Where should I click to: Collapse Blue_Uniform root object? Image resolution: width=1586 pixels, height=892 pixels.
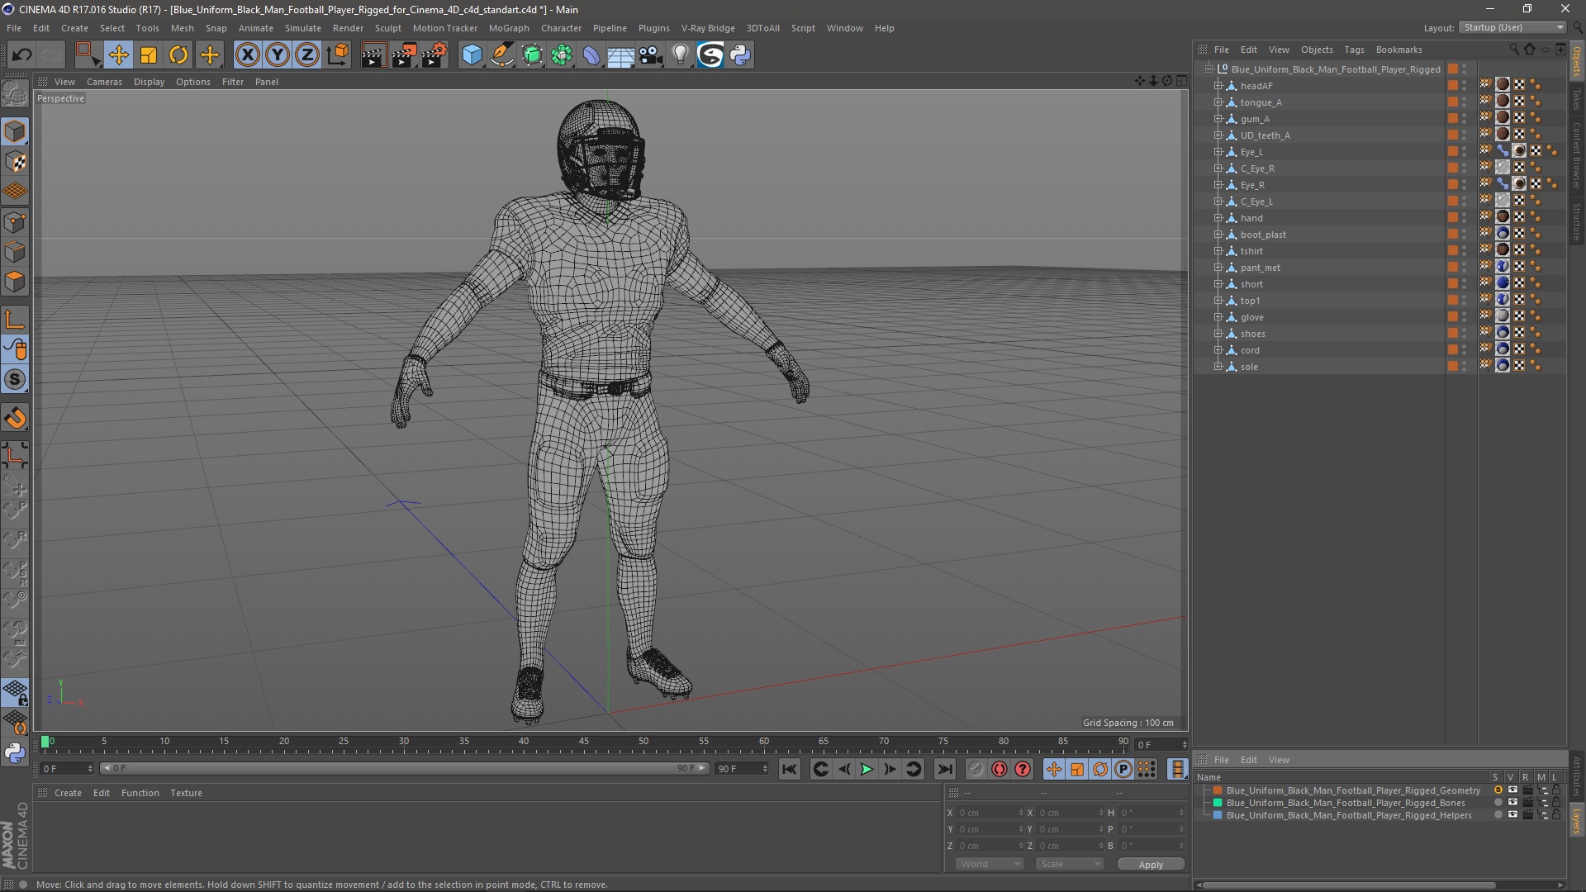point(1208,69)
